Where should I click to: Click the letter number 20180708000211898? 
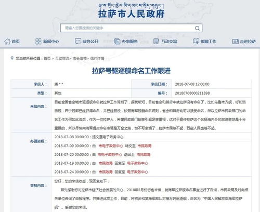pos(192,93)
